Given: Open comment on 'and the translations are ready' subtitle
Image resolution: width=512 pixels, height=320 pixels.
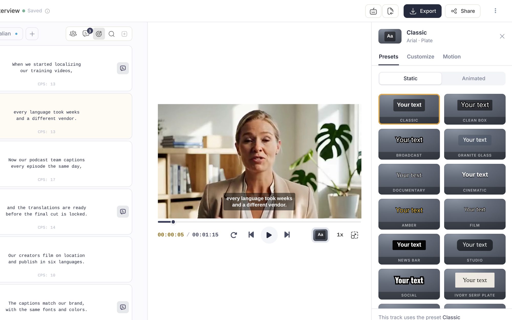Looking at the screenshot, I should coord(123,211).
